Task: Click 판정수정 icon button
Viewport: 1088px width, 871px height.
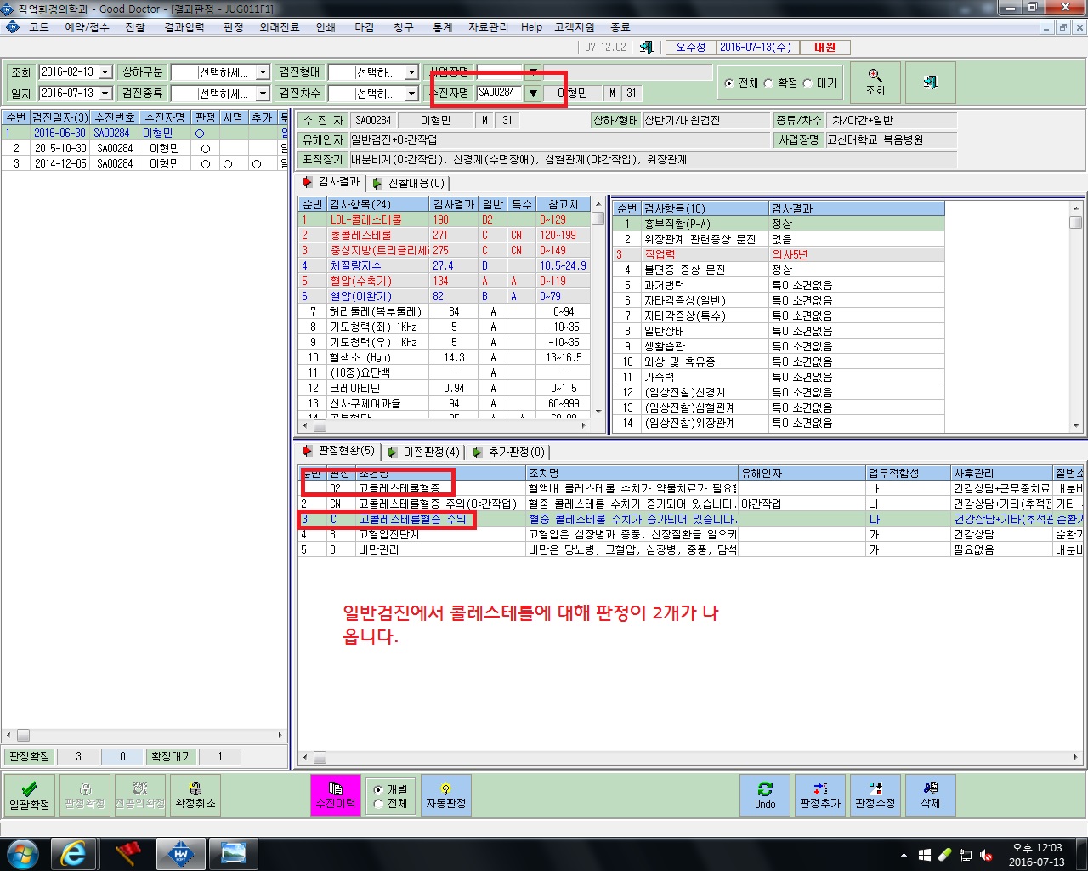Action: point(875,795)
